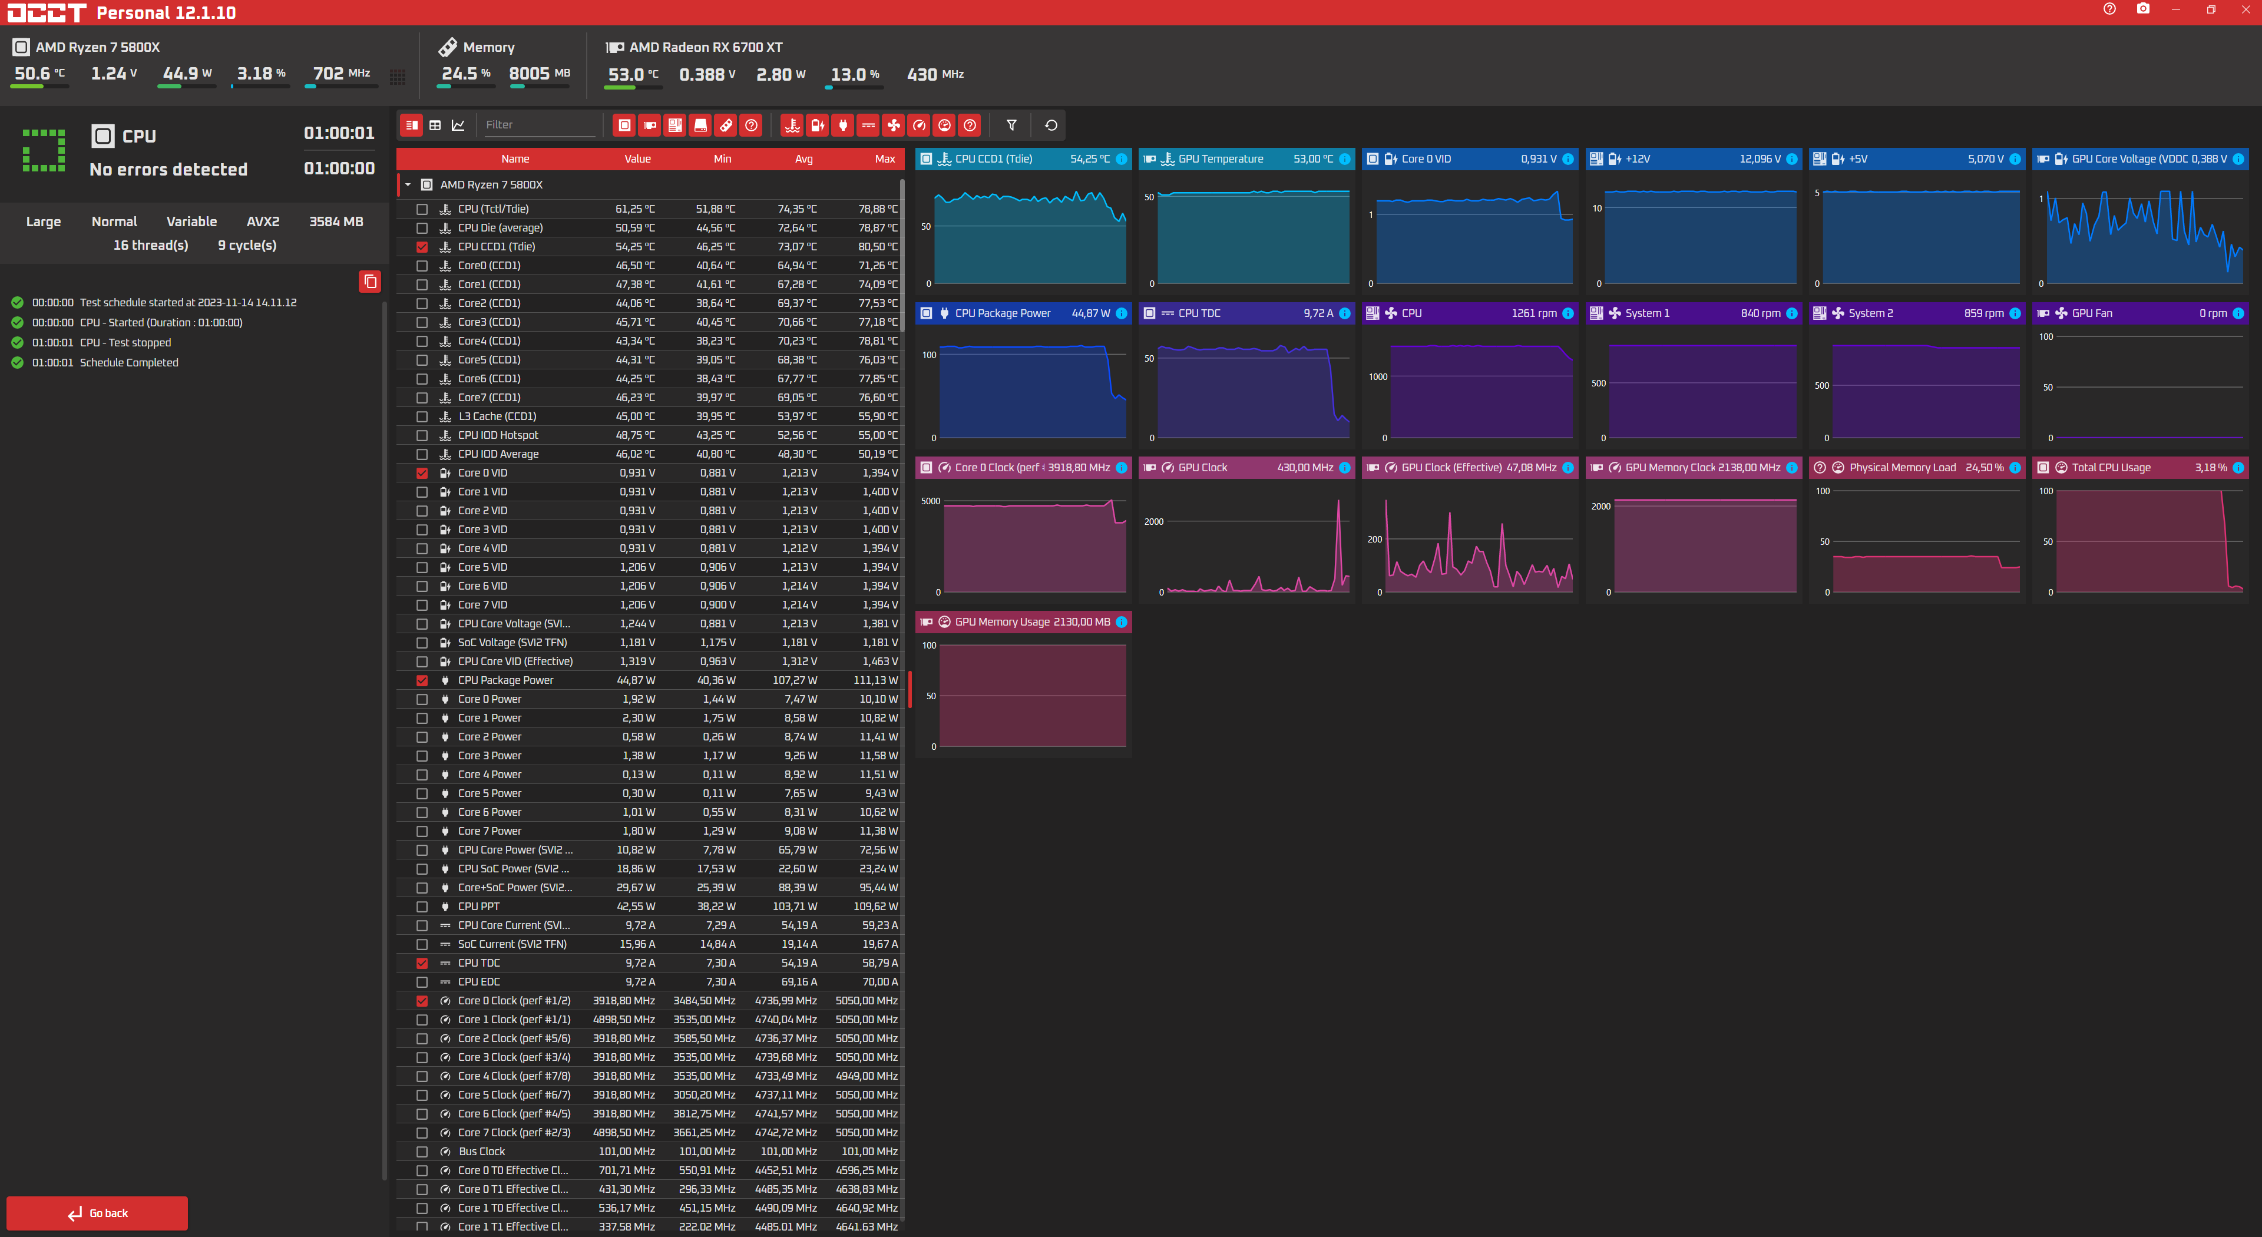Click the info icon on GPU Temperature graph
The height and width of the screenshot is (1237, 2262).
[1344, 159]
